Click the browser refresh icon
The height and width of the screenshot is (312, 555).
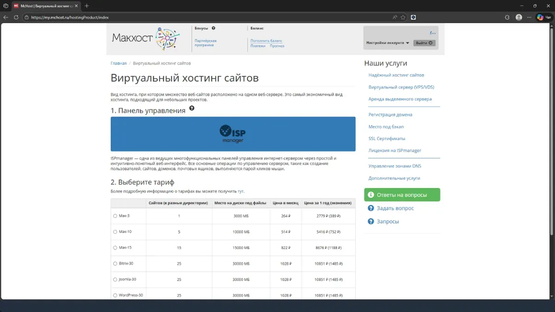tap(17, 17)
